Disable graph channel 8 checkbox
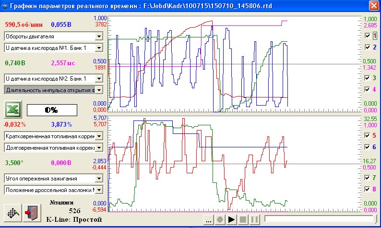The height and width of the screenshot is (228, 381). 368,189
